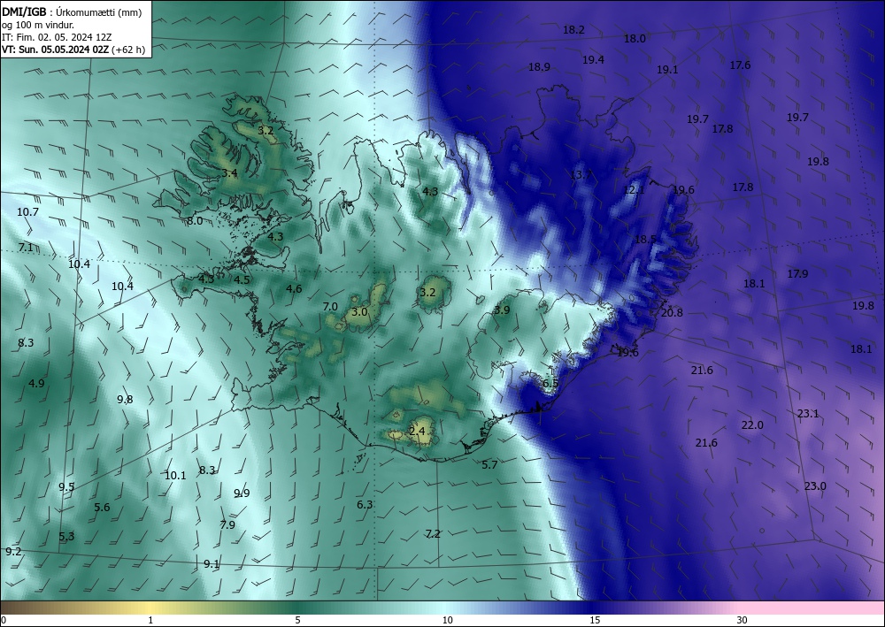Click the map value 18.9
Image resolution: width=885 pixels, height=627 pixels.
click(539, 67)
